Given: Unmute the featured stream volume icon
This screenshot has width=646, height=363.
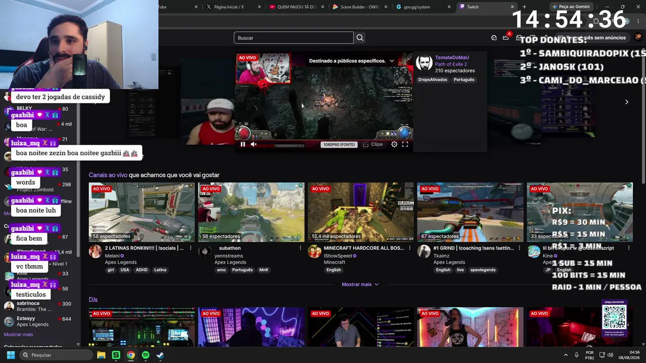Looking at the screenshot, I should click(x=254, y=144).
